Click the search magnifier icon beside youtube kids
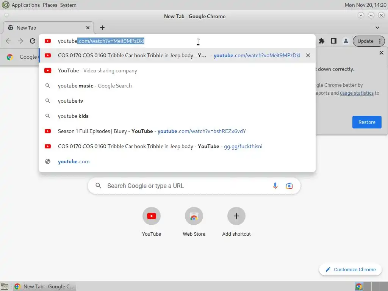388x291 pixels. pos(47,116)
